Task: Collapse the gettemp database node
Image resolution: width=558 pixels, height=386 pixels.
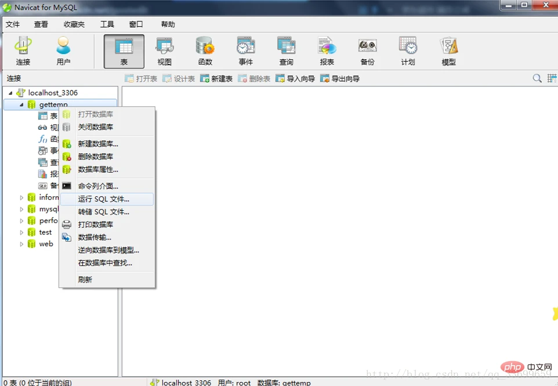Action: (x=21, y=104)
